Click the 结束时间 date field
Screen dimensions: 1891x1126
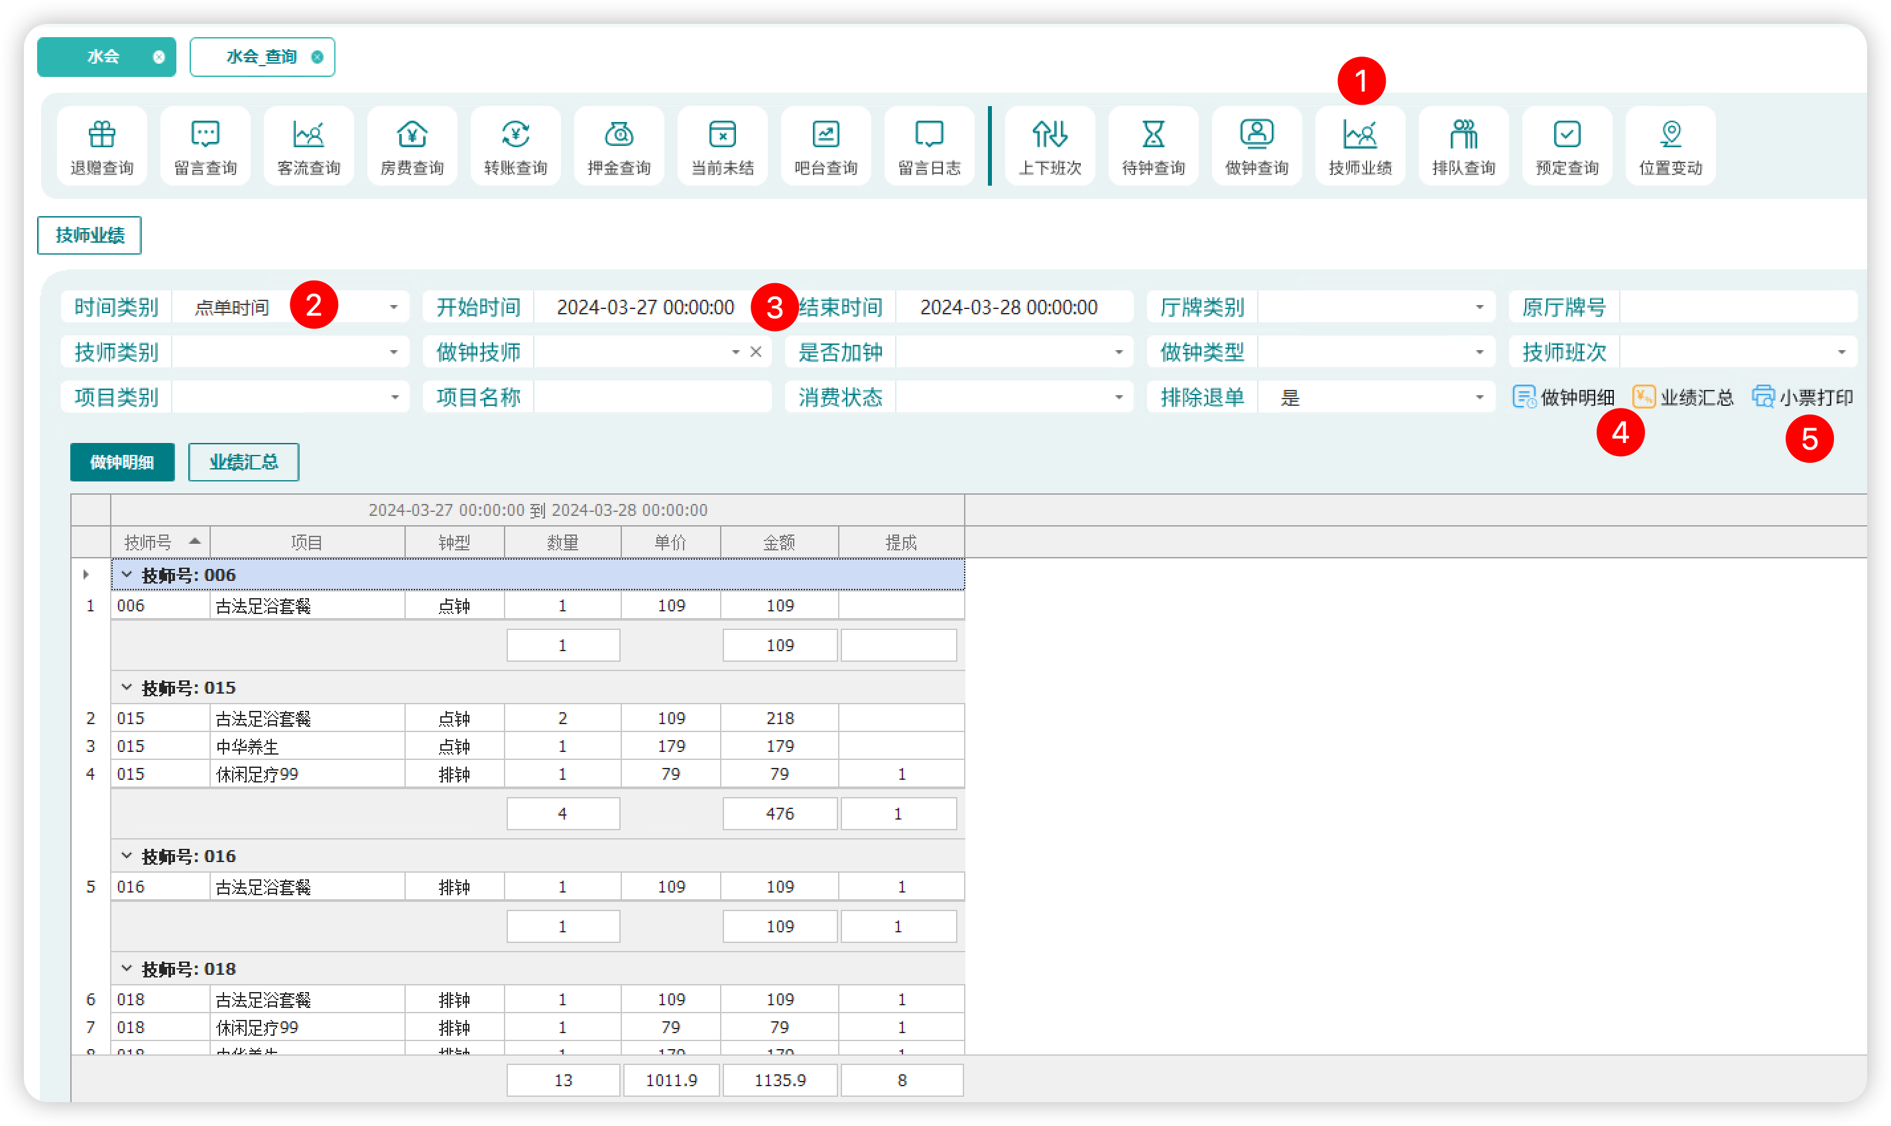pos(1014,307)
